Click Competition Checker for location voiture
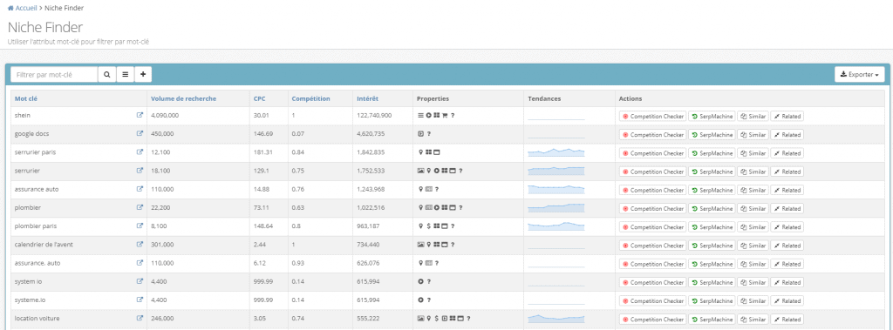The width and height of the screenshot is (893, 330). tap(652, 320)
